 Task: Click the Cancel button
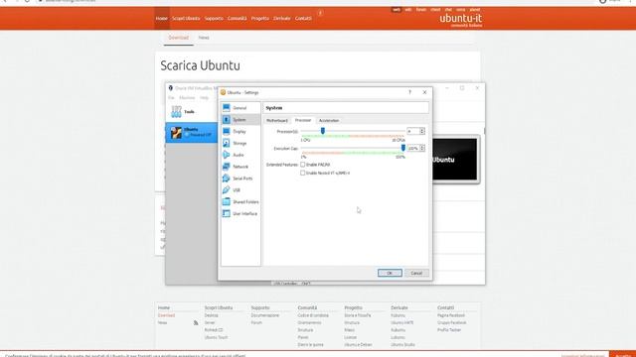416,273
